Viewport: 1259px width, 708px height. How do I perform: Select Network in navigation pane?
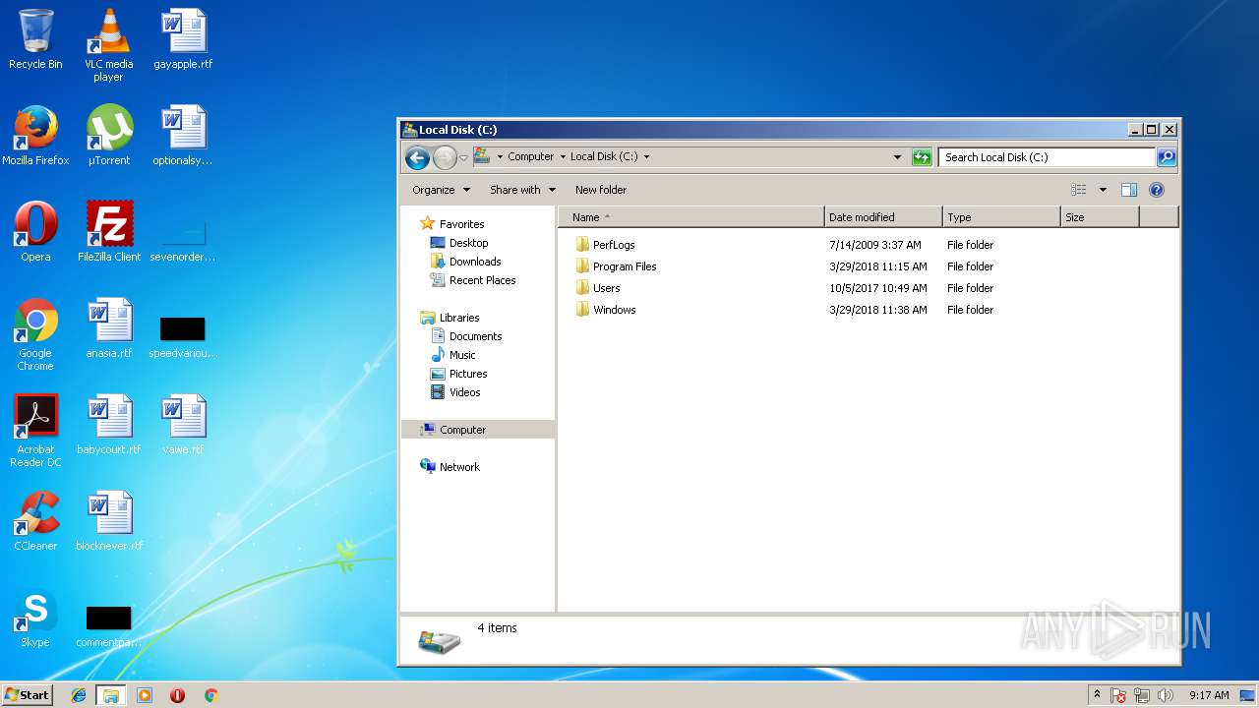coord(459,467)
